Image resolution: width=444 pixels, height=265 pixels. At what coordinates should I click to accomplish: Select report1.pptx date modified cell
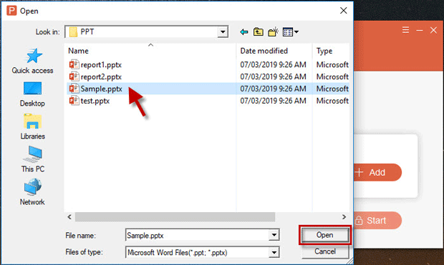[x=273, y=65]
